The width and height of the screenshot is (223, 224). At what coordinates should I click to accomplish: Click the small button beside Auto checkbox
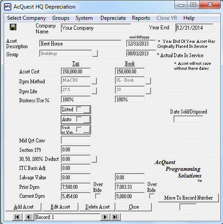coord(86,119)
